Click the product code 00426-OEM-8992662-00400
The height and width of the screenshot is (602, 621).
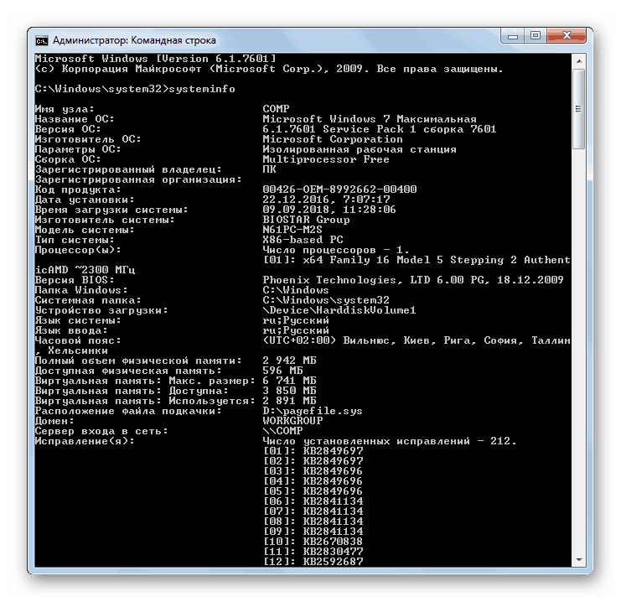pyautogui.click(x=339, y=189)
